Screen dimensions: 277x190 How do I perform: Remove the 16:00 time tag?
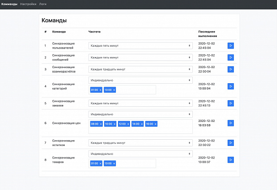(x=155, y=124)
